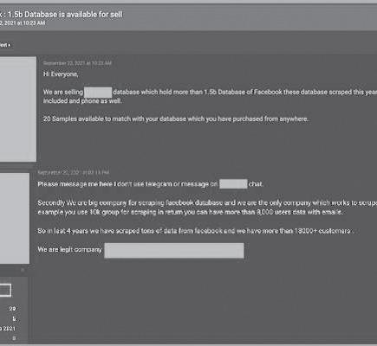377x346 pixels.
Task: Click the 'Please message me here' line
Action: (x=150, y=184)
